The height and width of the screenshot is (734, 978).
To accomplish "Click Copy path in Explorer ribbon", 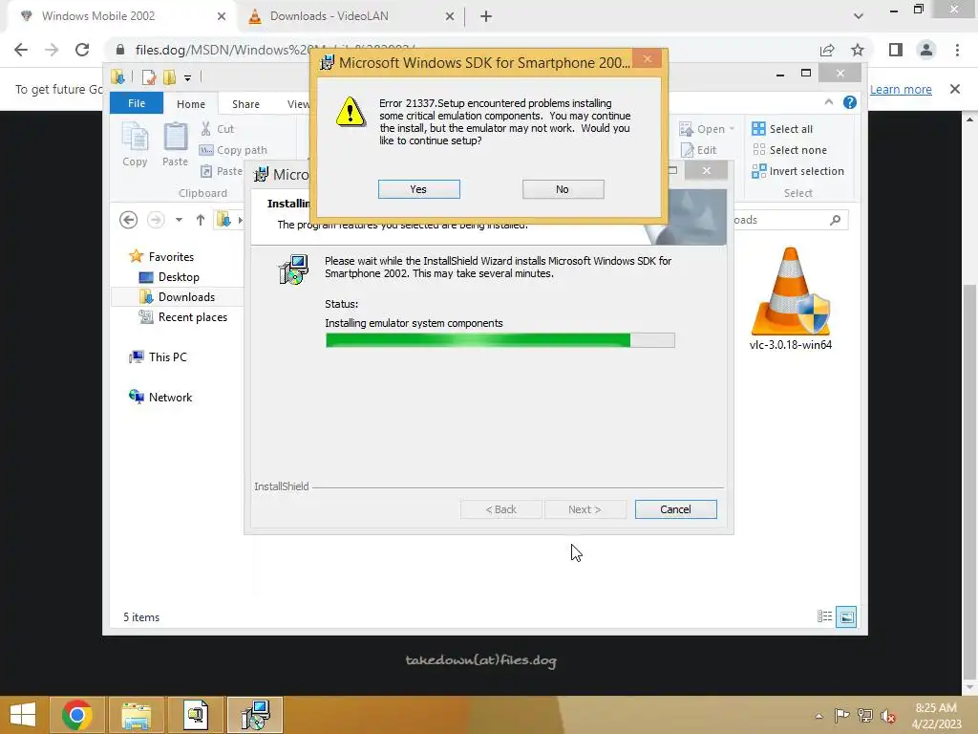I will click(x=233, y=150).
